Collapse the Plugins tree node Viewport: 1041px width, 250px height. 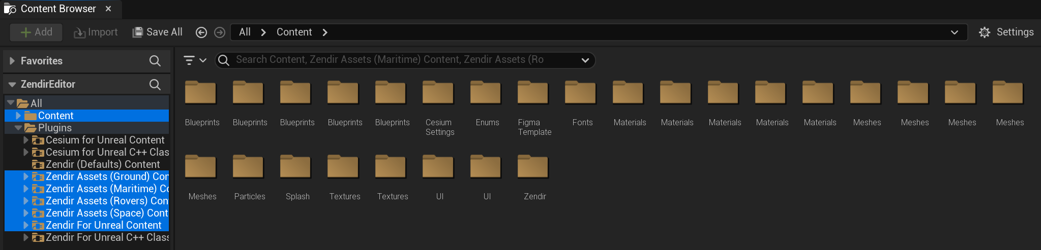pyautogui.click(x=19, y=128)
